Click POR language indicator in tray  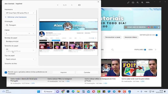(x=146, y=92)
